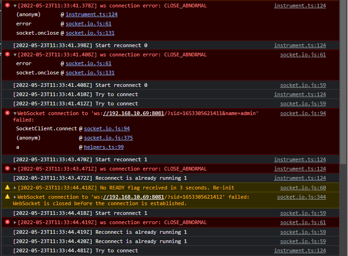Select 'SocketClient.connect' stack frame name
The height and width of the screenshot is (256, 348).
(x=46, y=129)
